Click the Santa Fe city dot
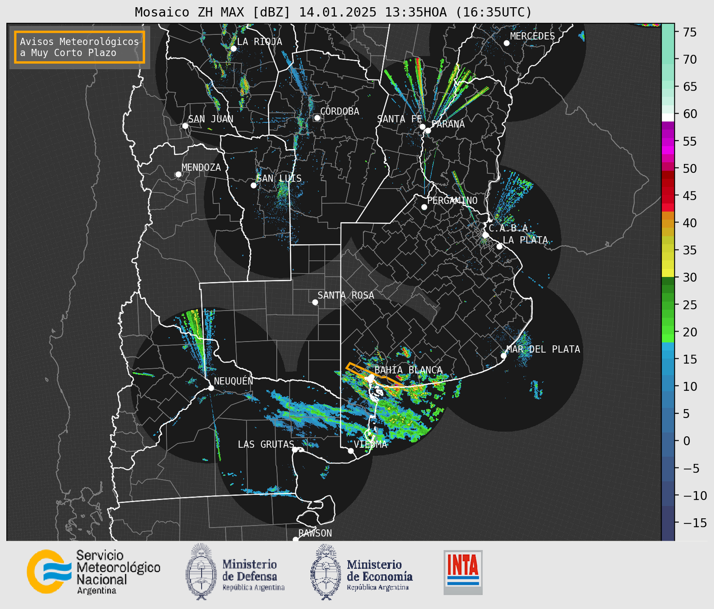 422,127
